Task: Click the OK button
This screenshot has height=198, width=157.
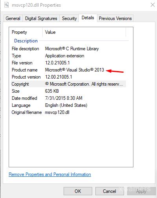Action: coord(78,191)
